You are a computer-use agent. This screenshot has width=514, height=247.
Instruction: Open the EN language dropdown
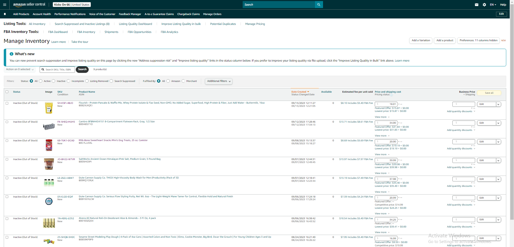click(493, 5)
